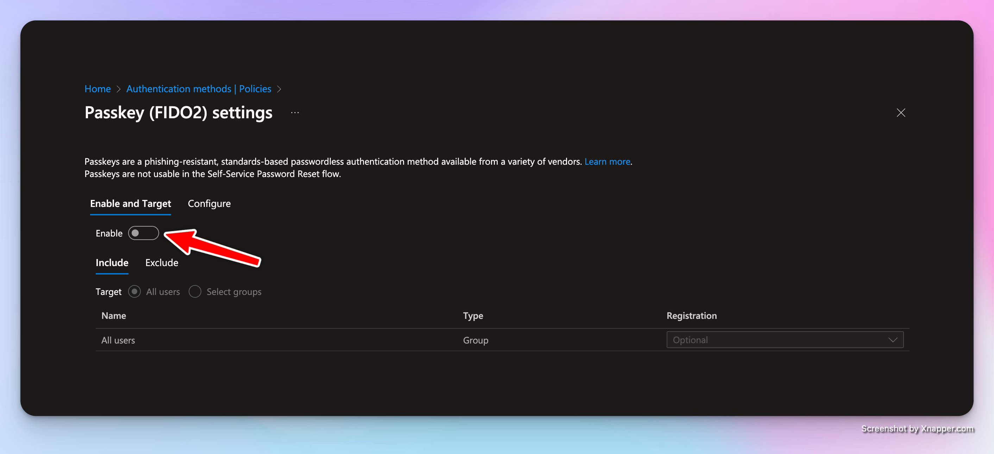The height and width of the screenshot is (454, 994).
Task: Choose the Select groups radio option
Action: pyautogui.click(x=195, y=292)
